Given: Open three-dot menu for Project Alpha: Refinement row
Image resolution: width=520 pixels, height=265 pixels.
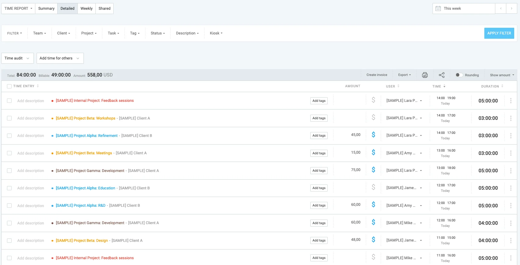Looking at the screenshot, I should pyautogui.click(x=511, y=136).
